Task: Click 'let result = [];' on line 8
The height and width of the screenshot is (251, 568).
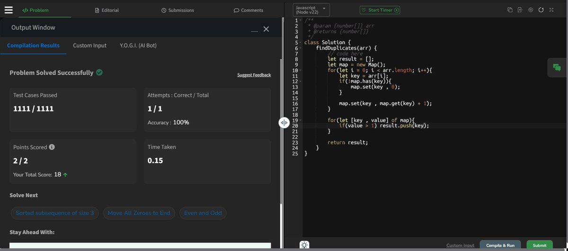Action: [350, 59]
